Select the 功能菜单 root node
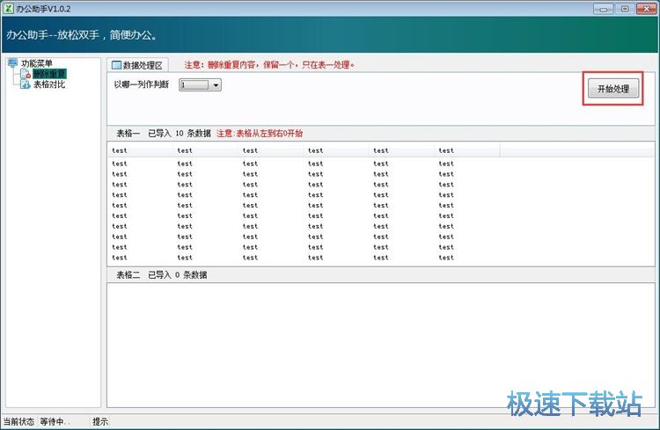Viewport: 660px width, 430px height. coord(37,63)
